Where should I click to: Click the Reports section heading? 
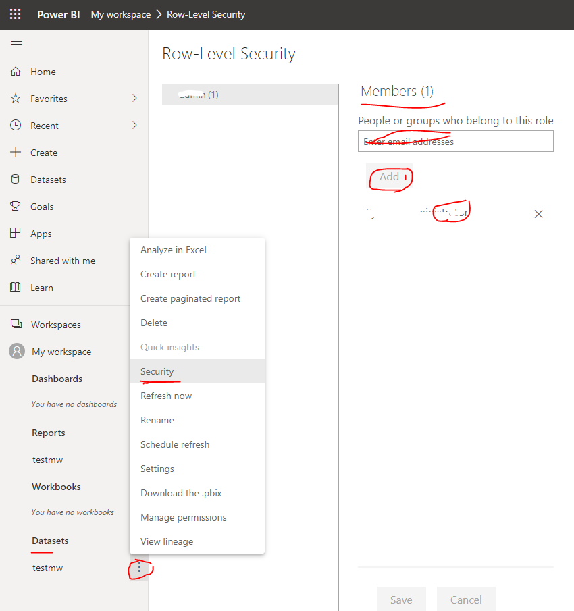click(x=49, y=433)
